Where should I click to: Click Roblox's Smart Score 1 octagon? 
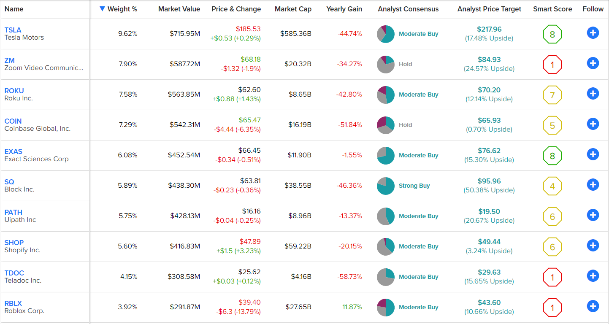[x=552, y=308]
